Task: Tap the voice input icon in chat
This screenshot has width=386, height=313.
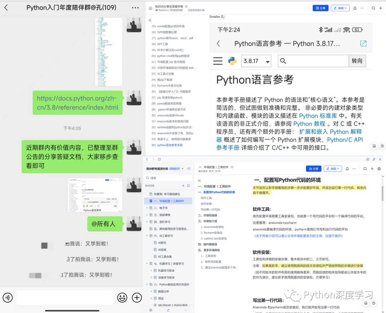Action: pyautogui.click(x=8, y=298)
